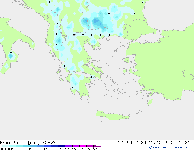Click the '10' legend scale value
Viewport: 194px width, 150px height.
tap(38, 149)
